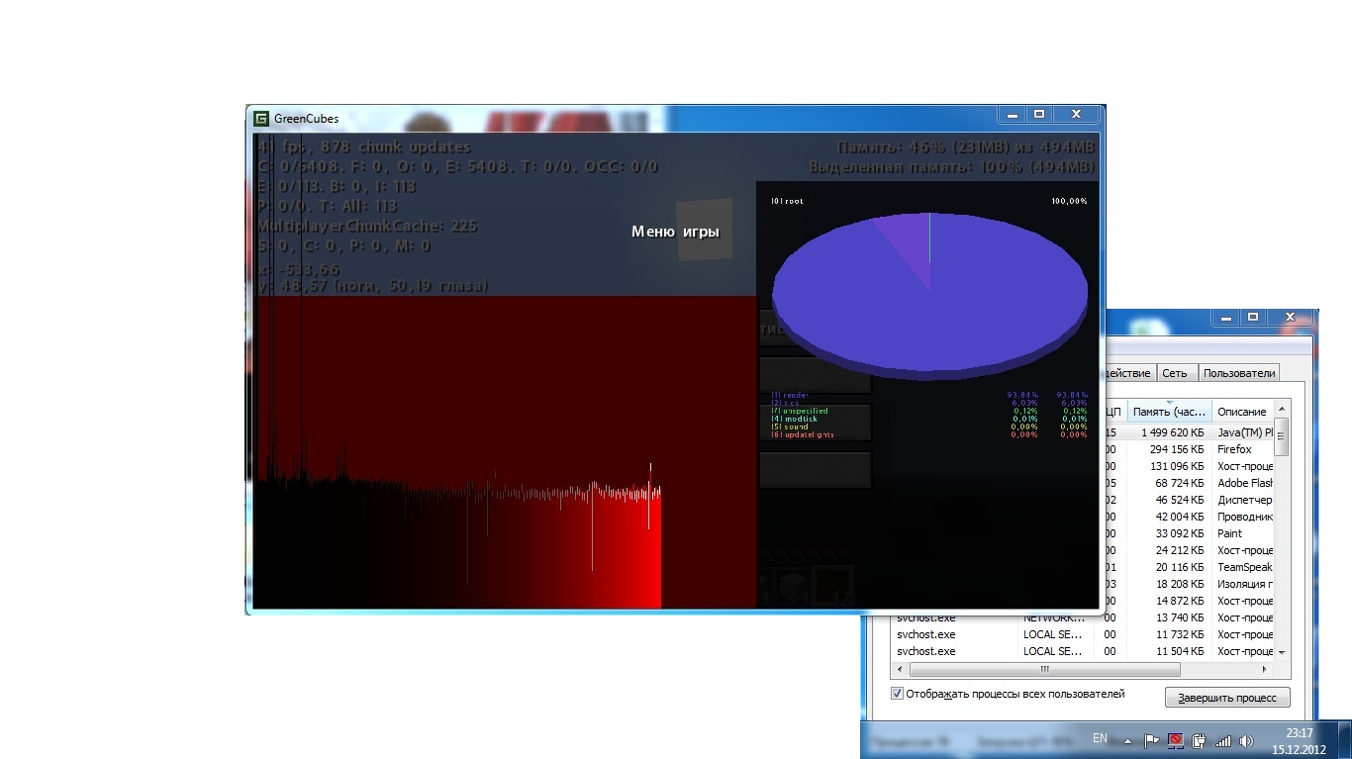Click the 'NETWORK...' user name cell
This screenshot has width=1352, height=759.
click(x=1053, y=617)
